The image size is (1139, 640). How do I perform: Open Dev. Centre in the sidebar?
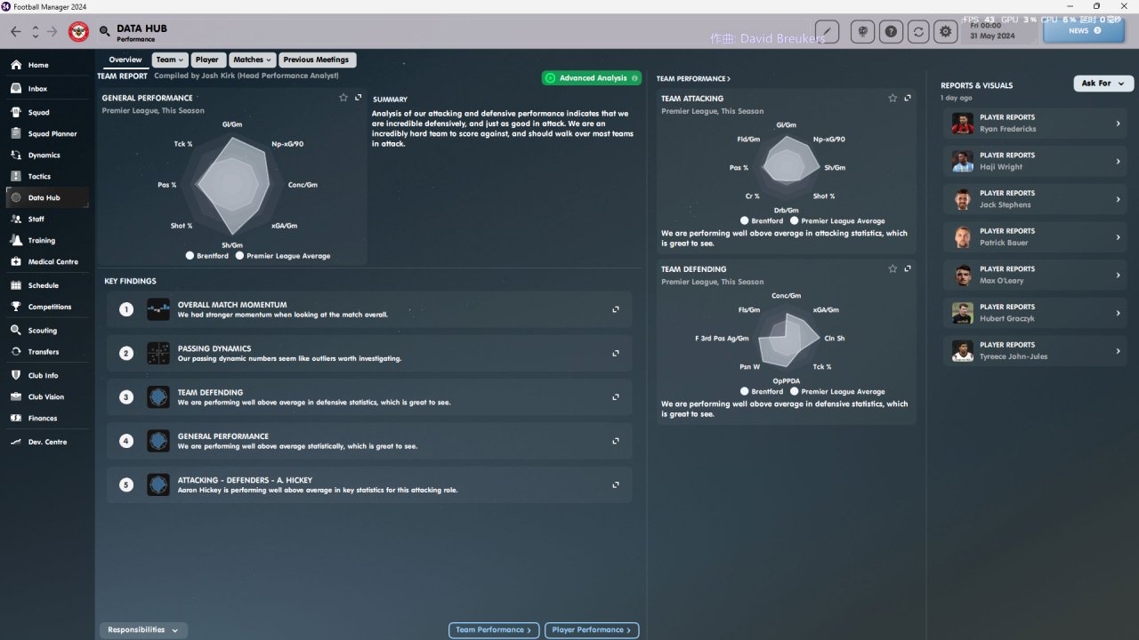[48, 443]
